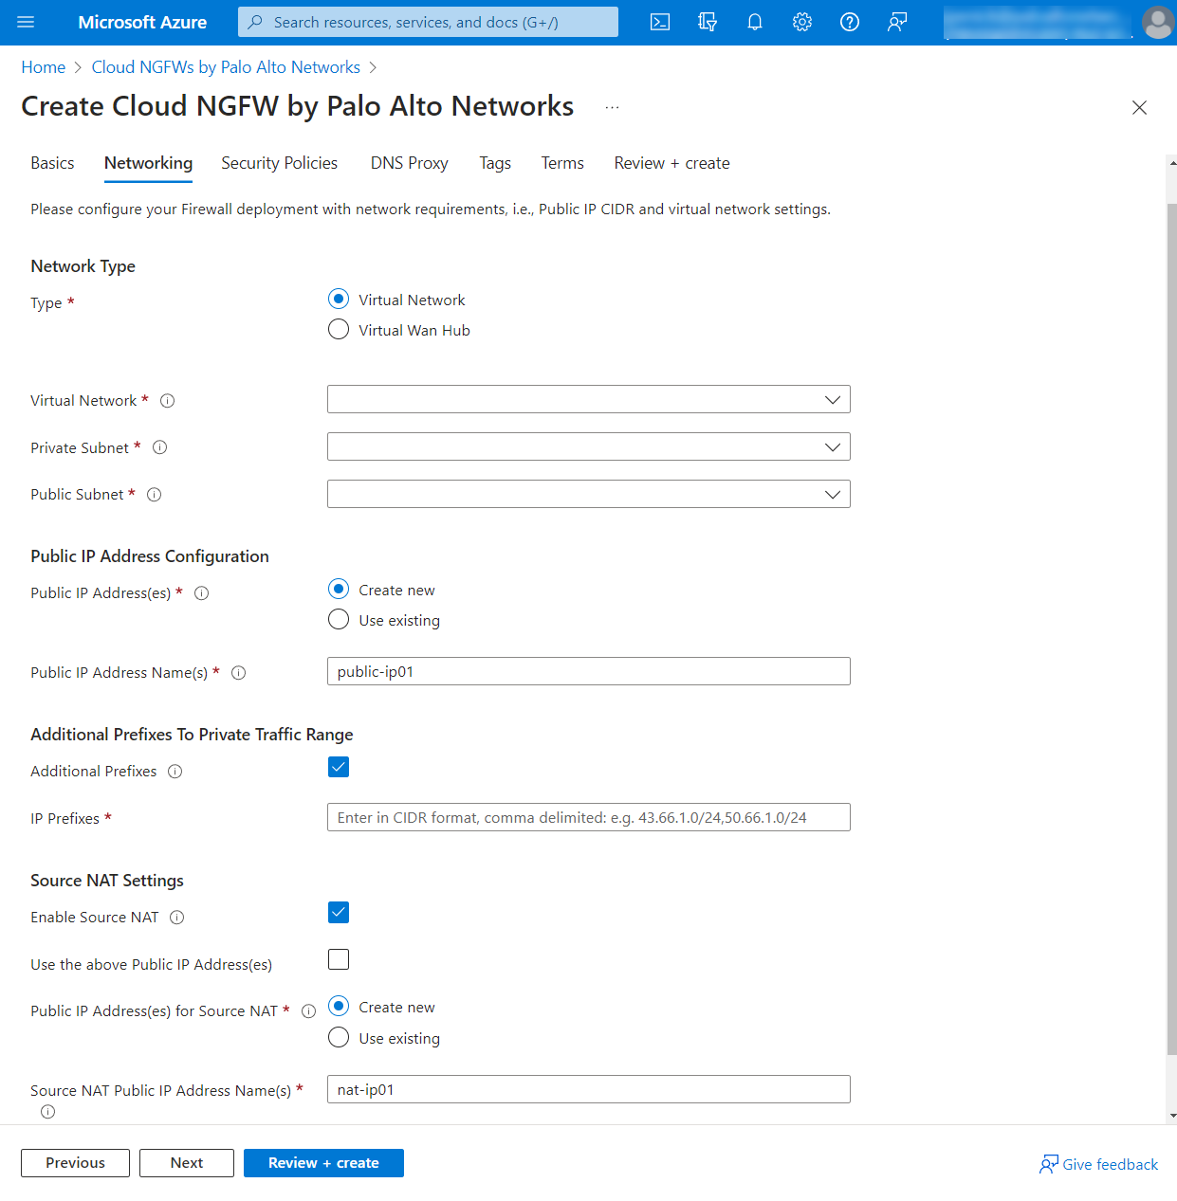1177x1201 pixels.
Task: Open the notifications bell
Action: 755,22
